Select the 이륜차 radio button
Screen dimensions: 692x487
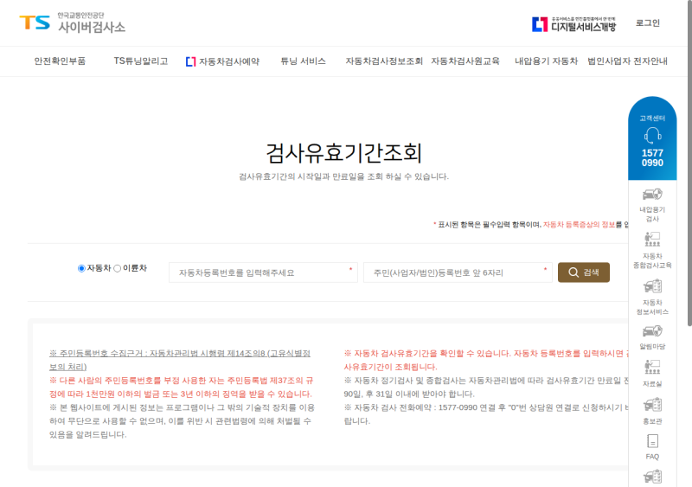click(118, 268)
